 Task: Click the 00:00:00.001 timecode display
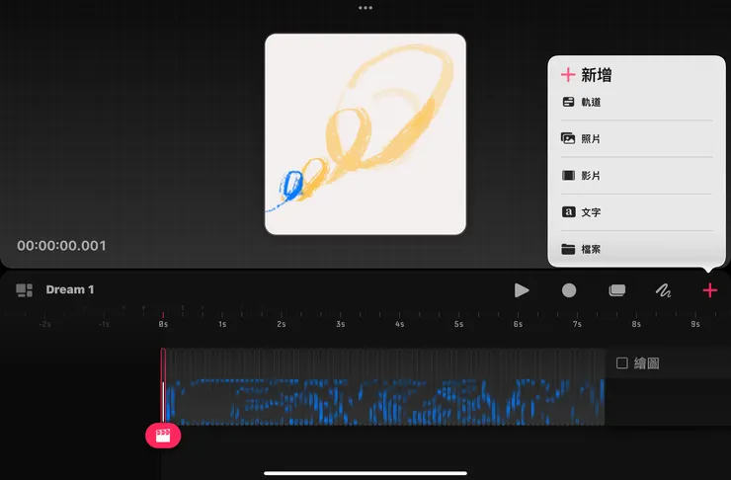click(61, 246)
